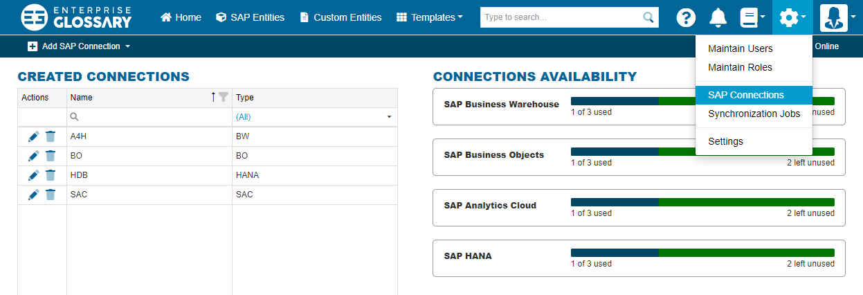
Task: Edit the BO connection
Action: [33, 156]
